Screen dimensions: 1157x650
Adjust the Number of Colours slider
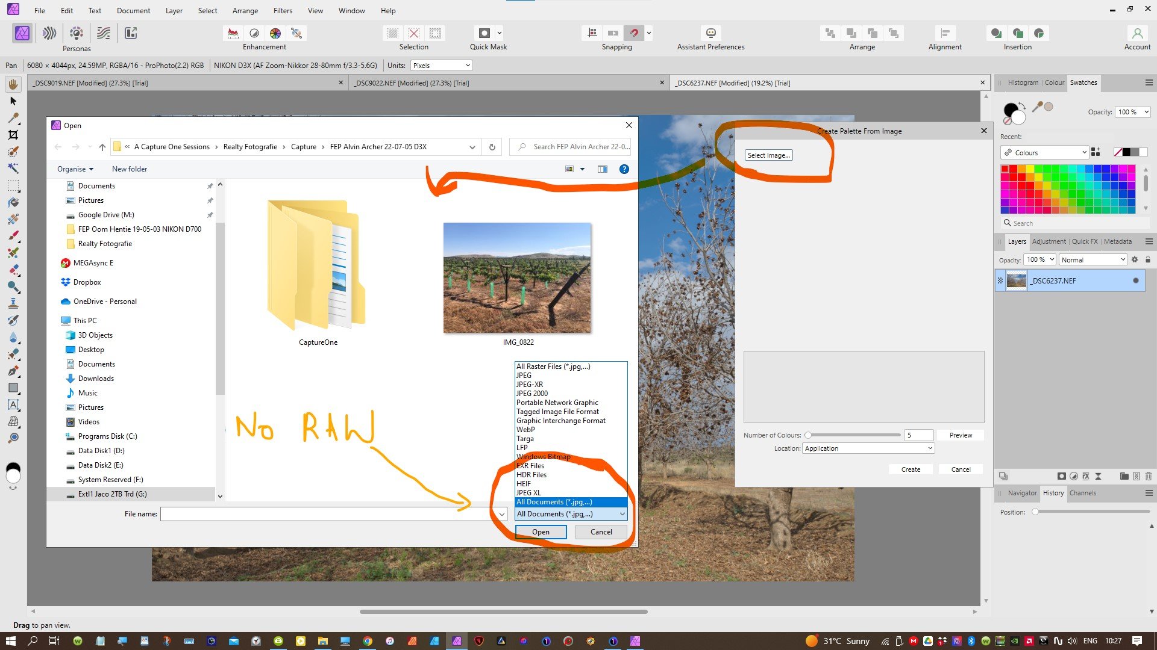(853, 435)
